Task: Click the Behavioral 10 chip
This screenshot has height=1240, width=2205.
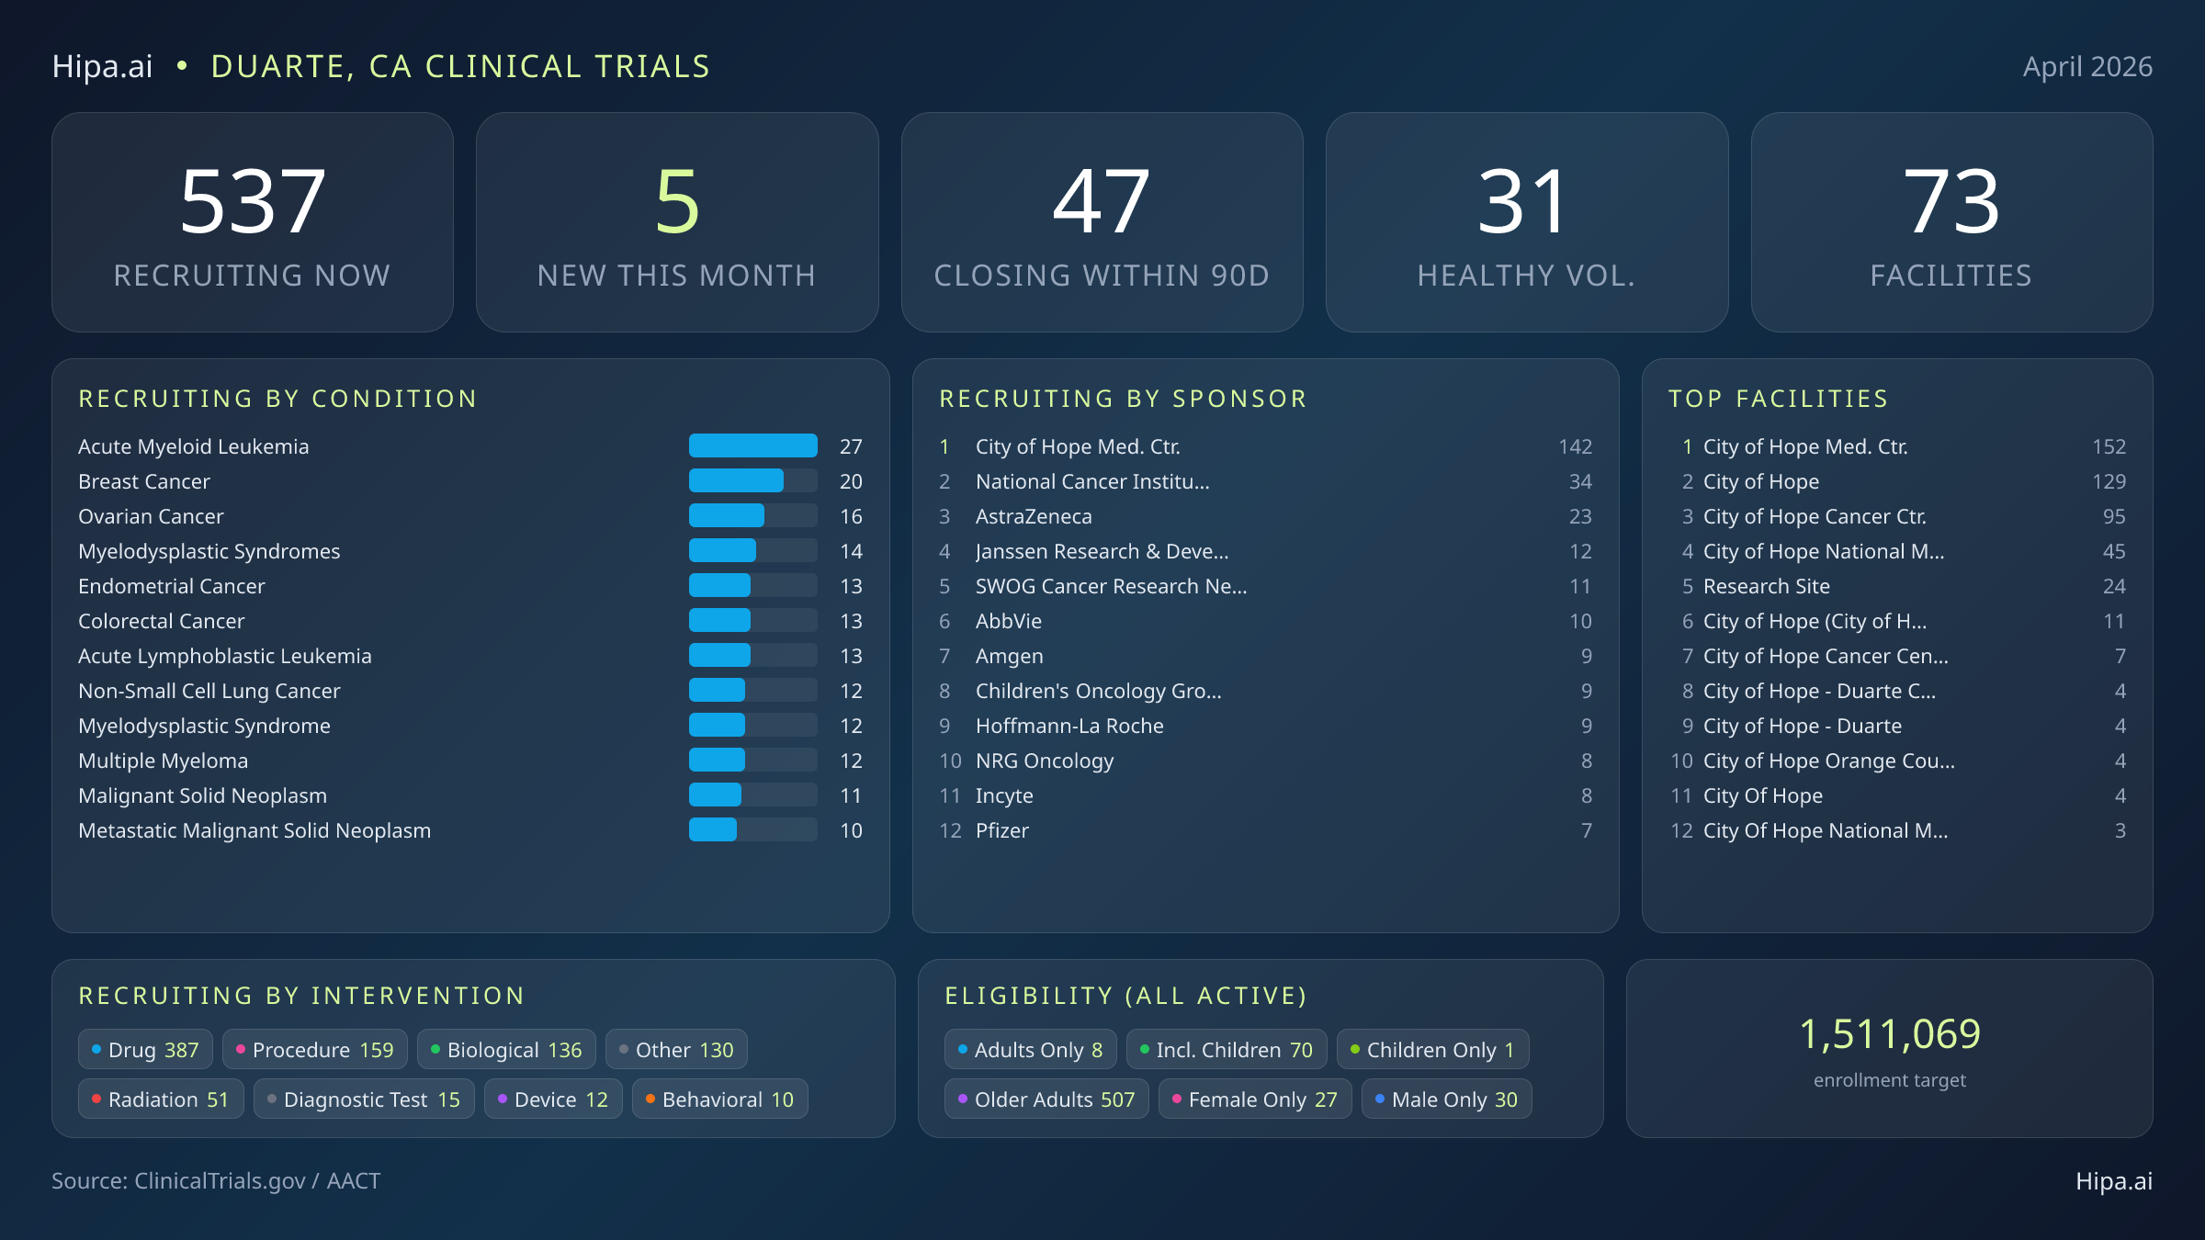Action: tap(720, 1099)
